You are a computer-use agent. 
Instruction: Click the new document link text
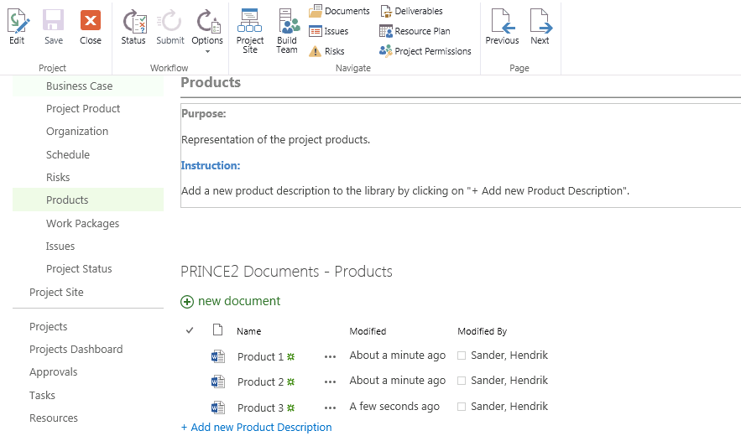pos(239,301)
